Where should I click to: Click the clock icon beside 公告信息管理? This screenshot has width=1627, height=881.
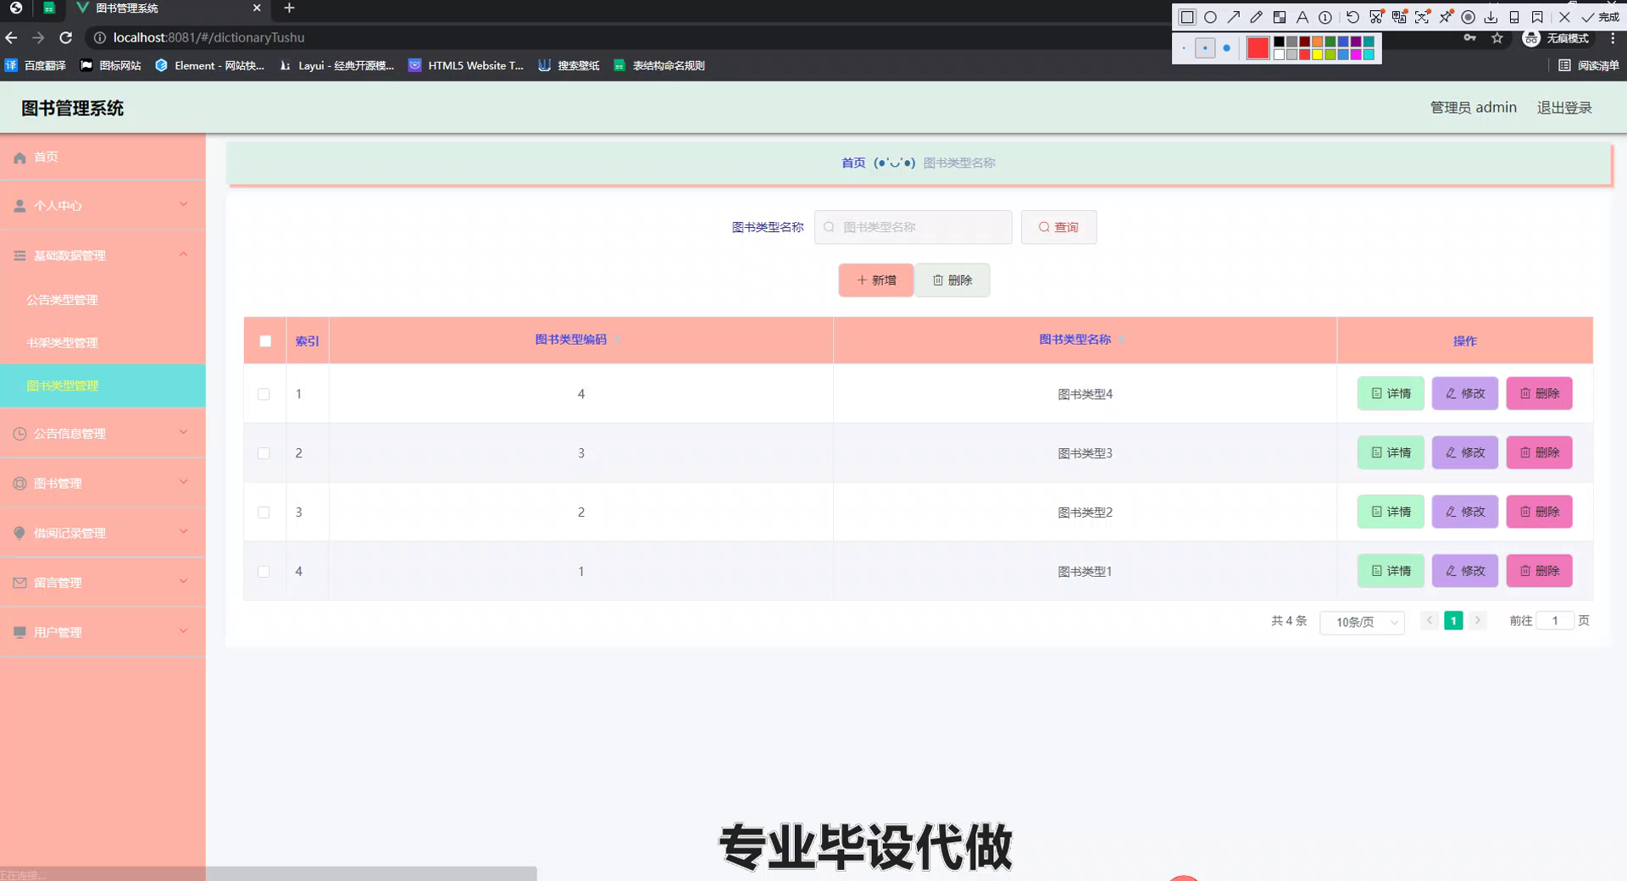click(x=19, y=434)
